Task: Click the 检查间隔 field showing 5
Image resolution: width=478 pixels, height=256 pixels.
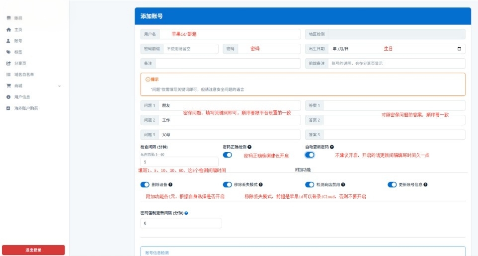Action: click(x=179, y=162)
